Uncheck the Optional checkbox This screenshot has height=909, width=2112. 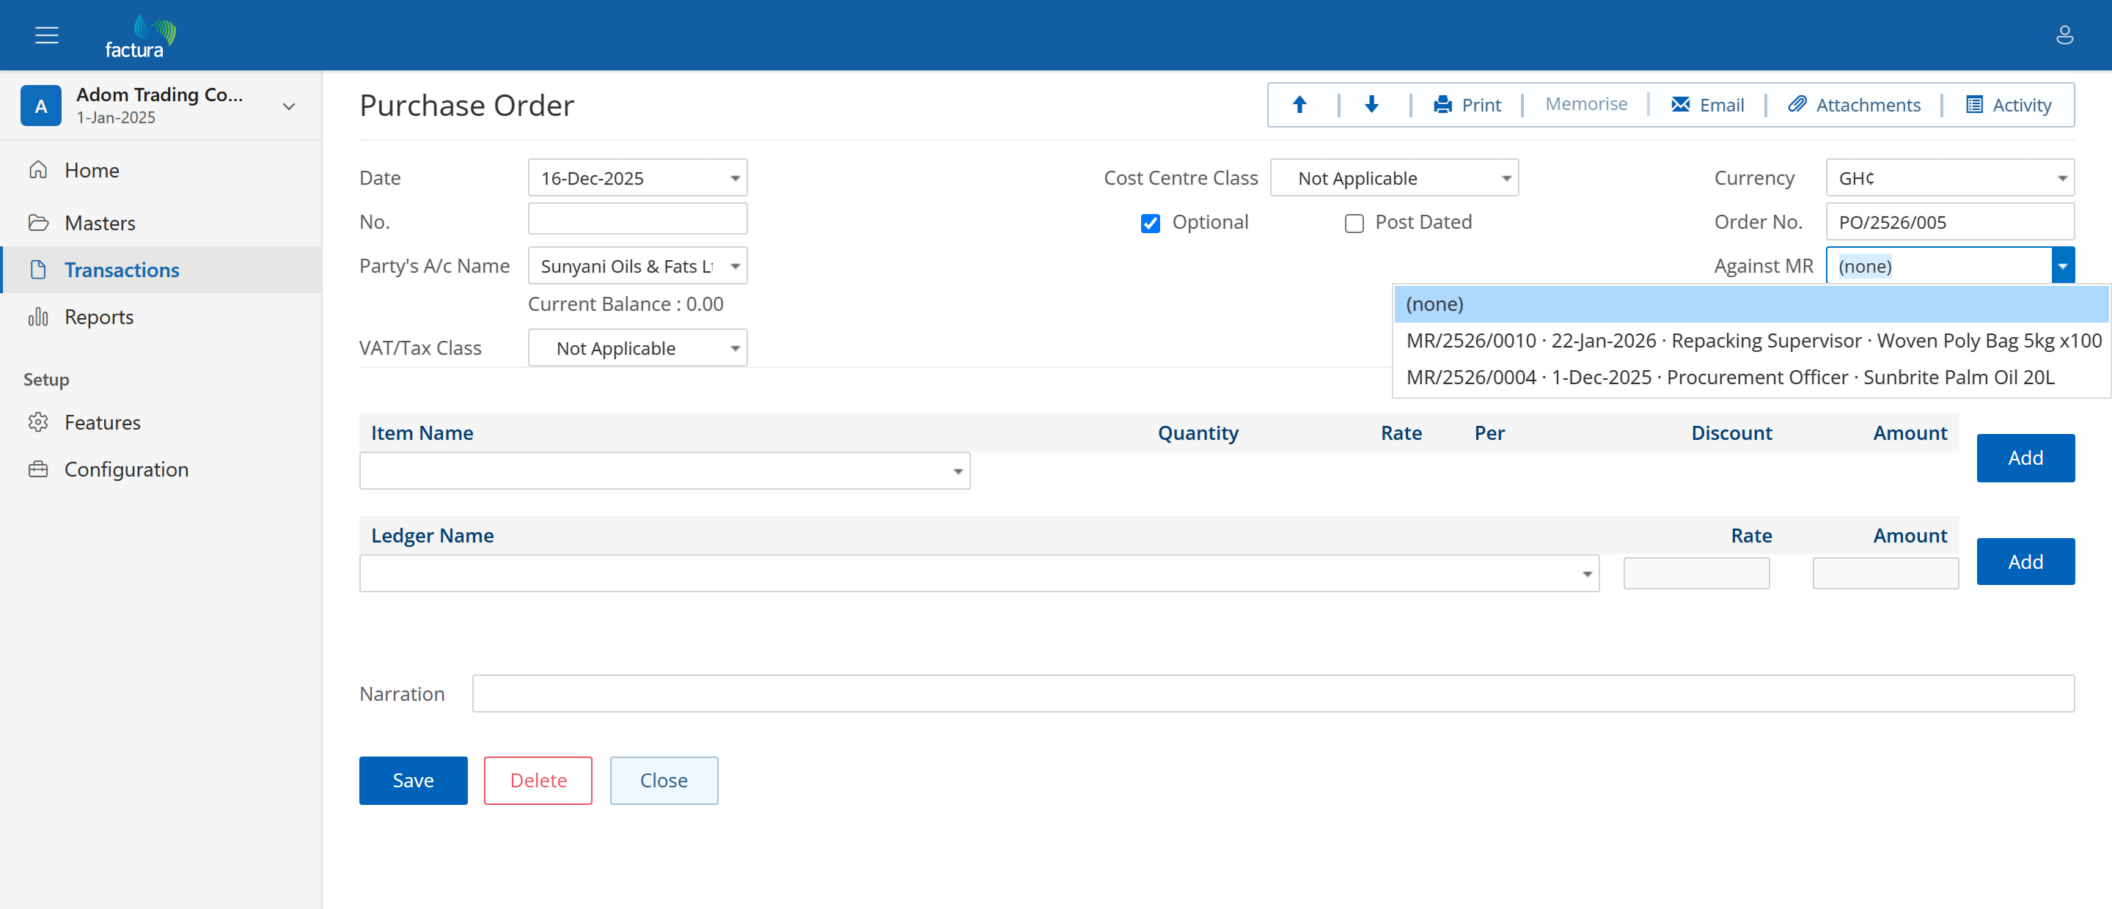(x=1151, y=223)
